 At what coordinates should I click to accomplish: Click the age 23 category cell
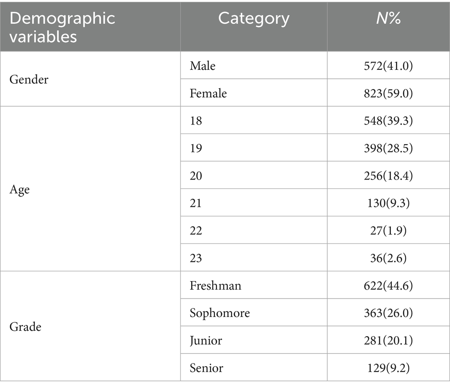tap(196, 258)
